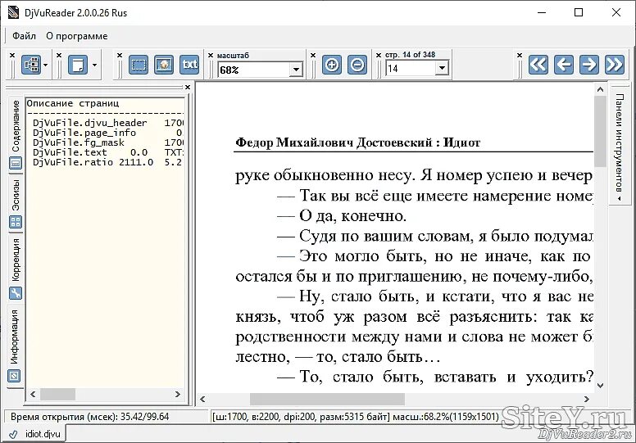Click the page dimensions status bar entry
The image size is (636, 443).
(356, 417)
